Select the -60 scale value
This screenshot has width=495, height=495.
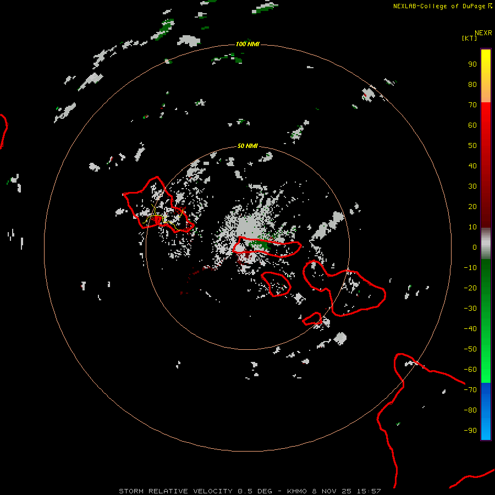[470, 370]
